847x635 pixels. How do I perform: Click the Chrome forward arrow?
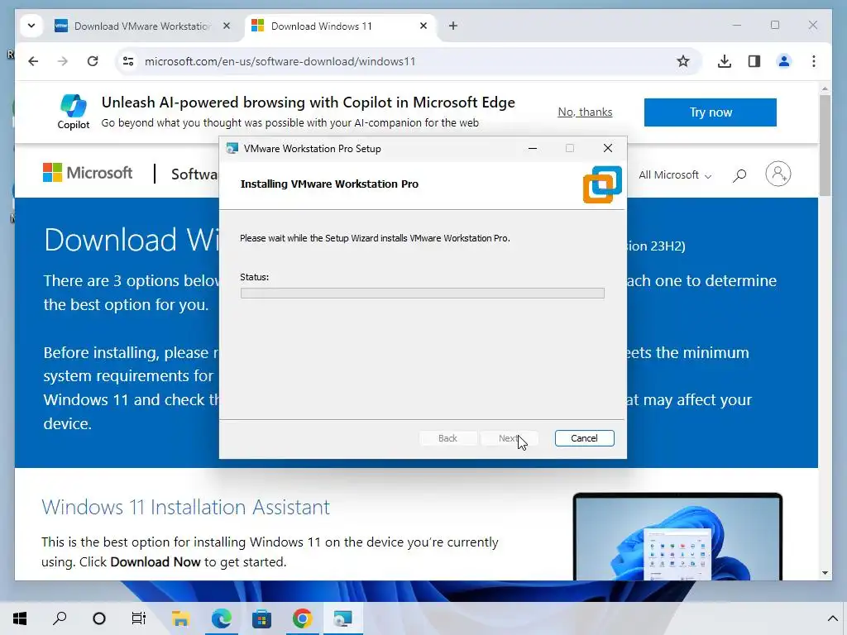(x=63, y=61)
